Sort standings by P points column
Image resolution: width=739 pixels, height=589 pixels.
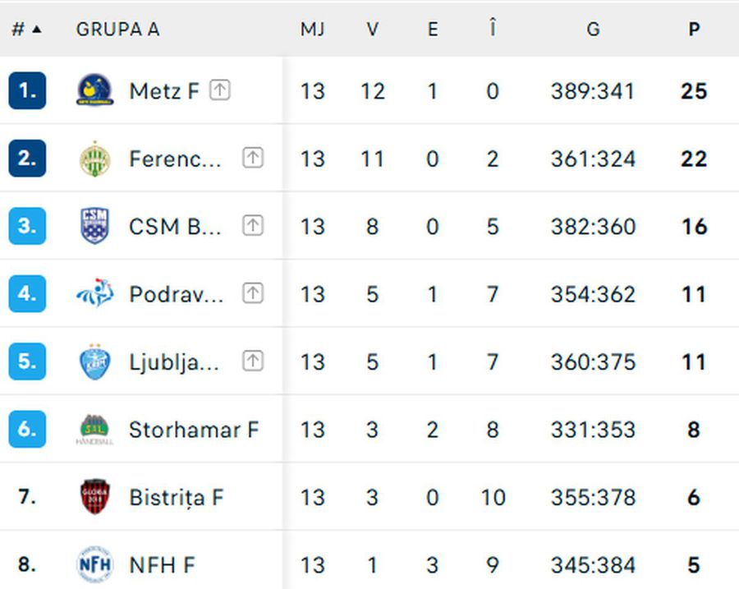pyautogui.click(x=694, y=30)
